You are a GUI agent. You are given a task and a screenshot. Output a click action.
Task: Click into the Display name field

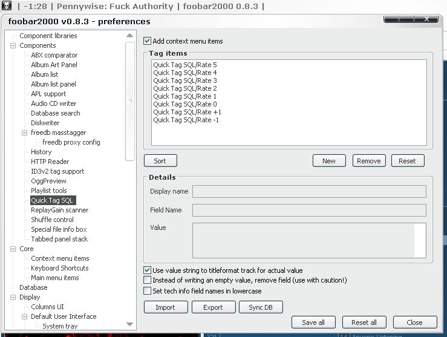coord(308,192)
